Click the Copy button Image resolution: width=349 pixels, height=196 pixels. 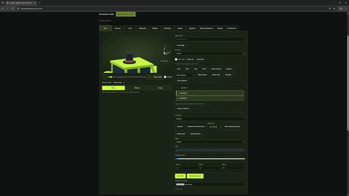pos(196,69)
